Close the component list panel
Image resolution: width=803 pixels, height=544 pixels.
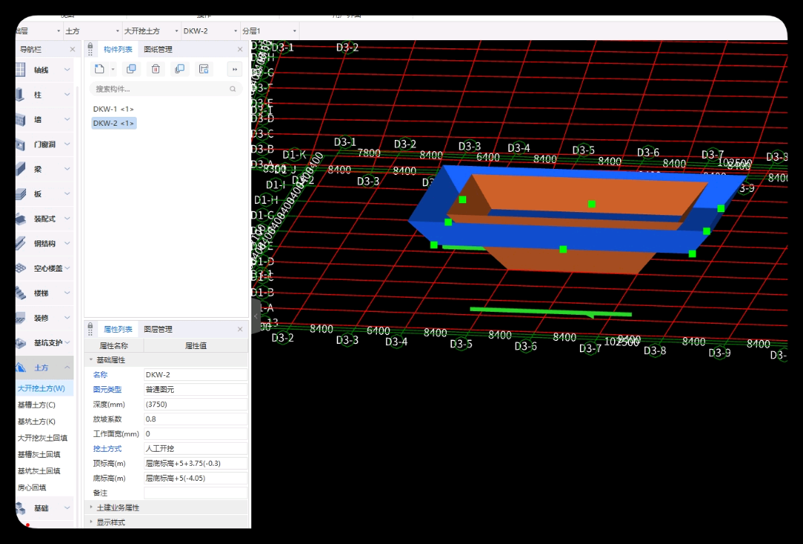(x=240, y=49)
